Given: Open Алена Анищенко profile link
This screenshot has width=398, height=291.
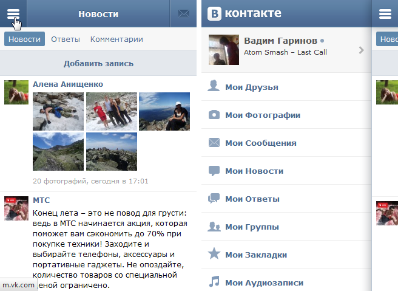Looking at the screenshot, I should click(x=68, y=84).
